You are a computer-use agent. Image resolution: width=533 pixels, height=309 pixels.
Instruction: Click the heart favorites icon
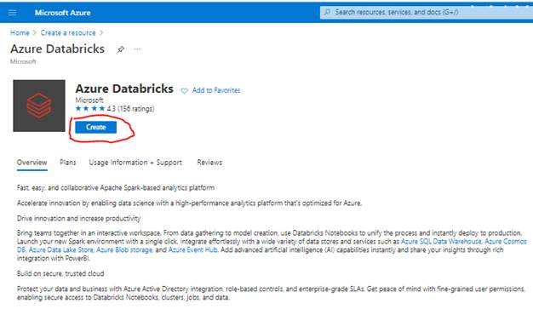click(184, 91)
